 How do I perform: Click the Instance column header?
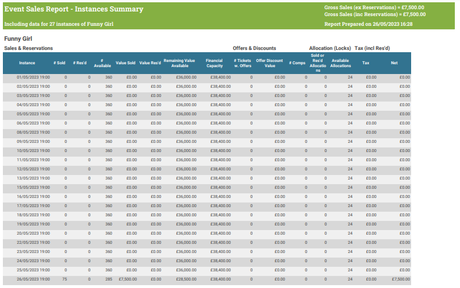click(27, 63)
